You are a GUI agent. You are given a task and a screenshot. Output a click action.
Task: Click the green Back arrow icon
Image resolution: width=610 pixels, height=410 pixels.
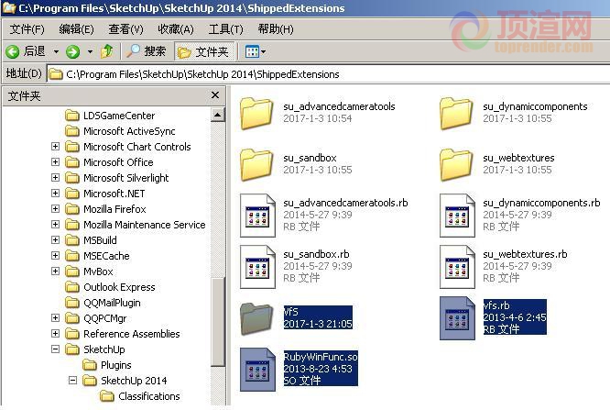(13, 51)
